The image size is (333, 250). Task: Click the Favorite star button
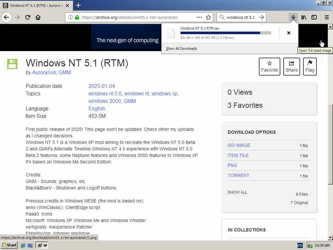pyautogui.click(x=270, y=66)
